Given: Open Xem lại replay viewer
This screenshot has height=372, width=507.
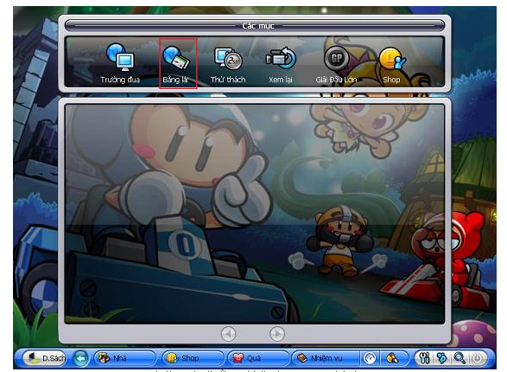Looking at the screenshot, I should click(281, 63).
